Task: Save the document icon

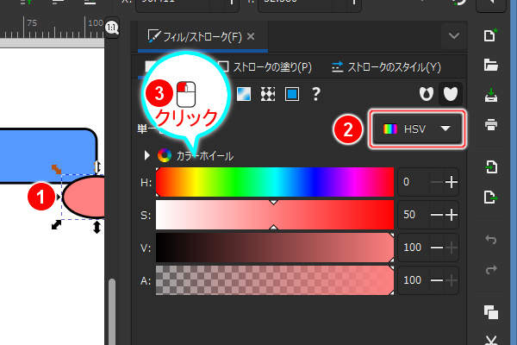Action: click(x=491, y=95)
